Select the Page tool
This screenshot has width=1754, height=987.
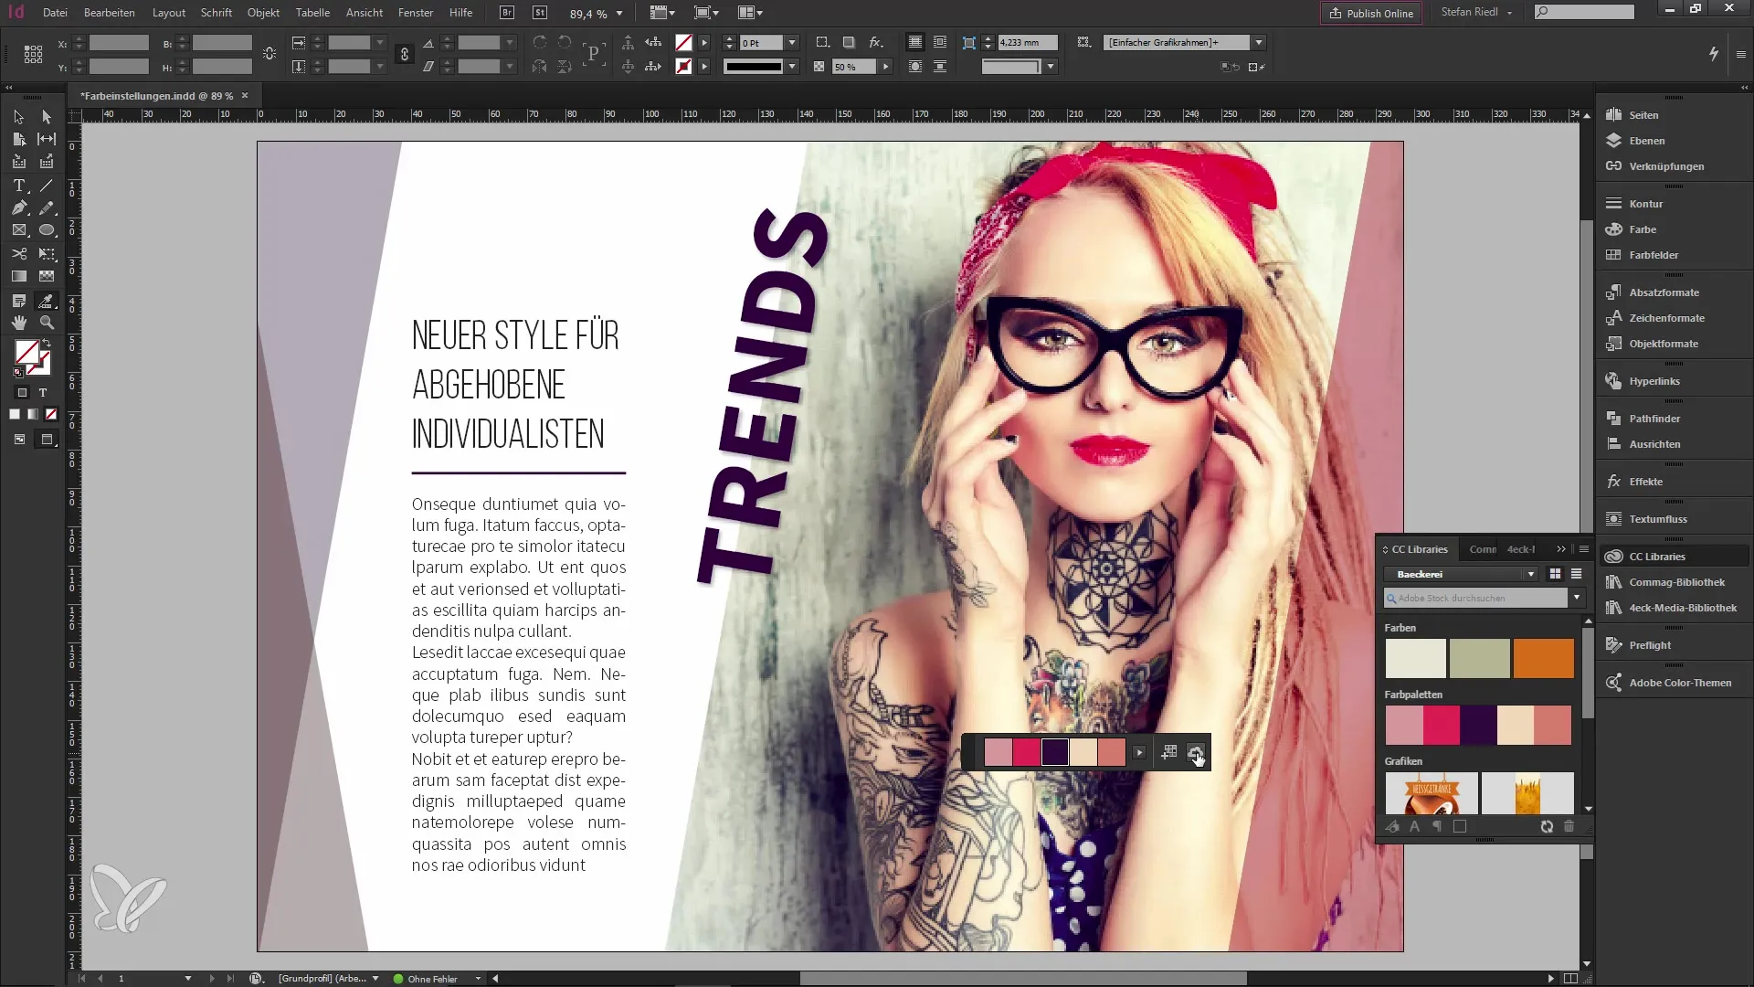tap(18, 139)
